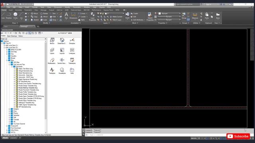Open Multileaderstyles in DesignCenter pane
The height and width of the screenshot is (143, 255).
52,61
